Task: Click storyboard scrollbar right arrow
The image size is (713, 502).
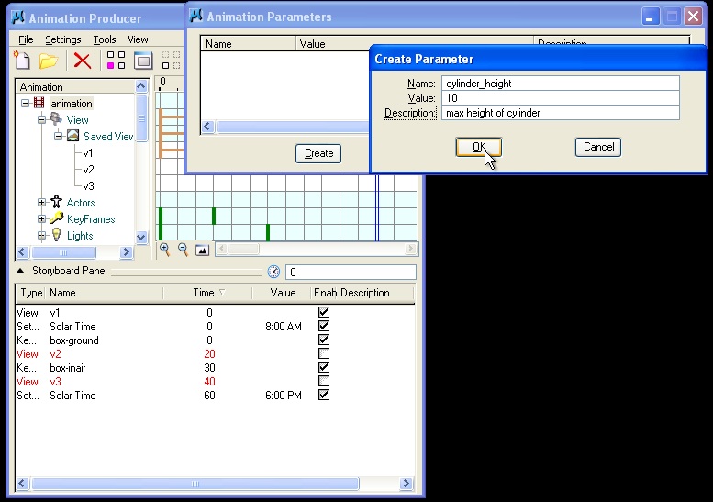Action: (x=407, y=484)
